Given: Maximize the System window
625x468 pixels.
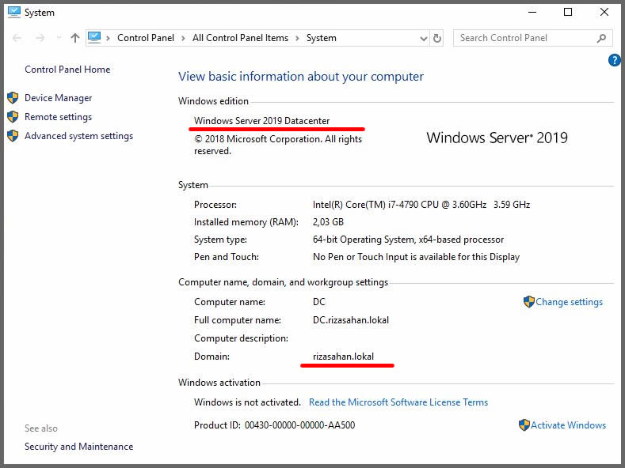Looking at the screenshot, I should 568,12.
